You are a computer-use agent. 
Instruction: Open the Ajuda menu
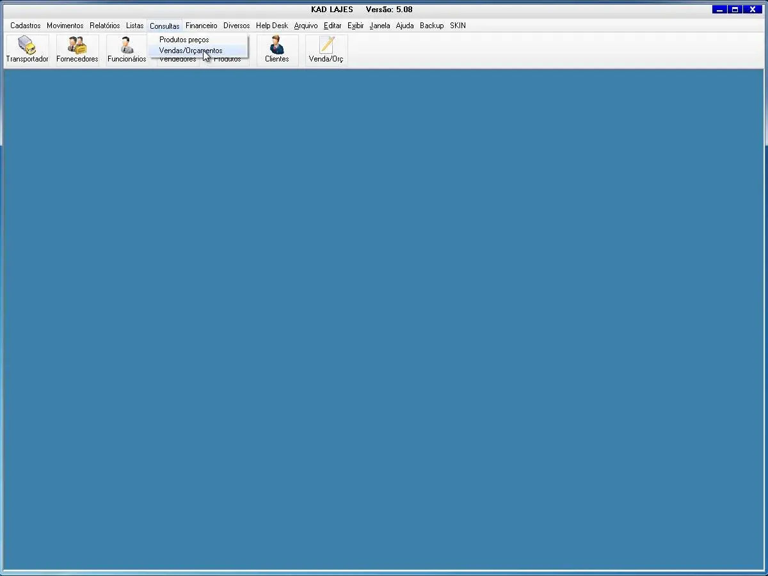(405, 26)
